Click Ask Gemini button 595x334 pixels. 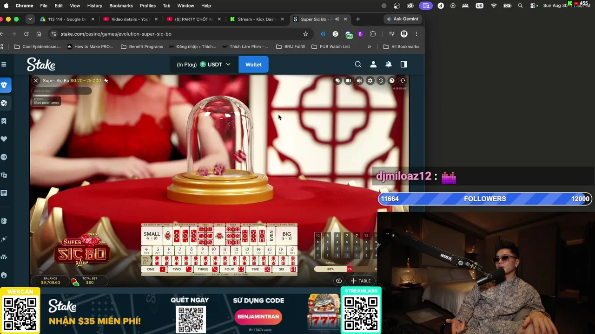tap(403, 19)
